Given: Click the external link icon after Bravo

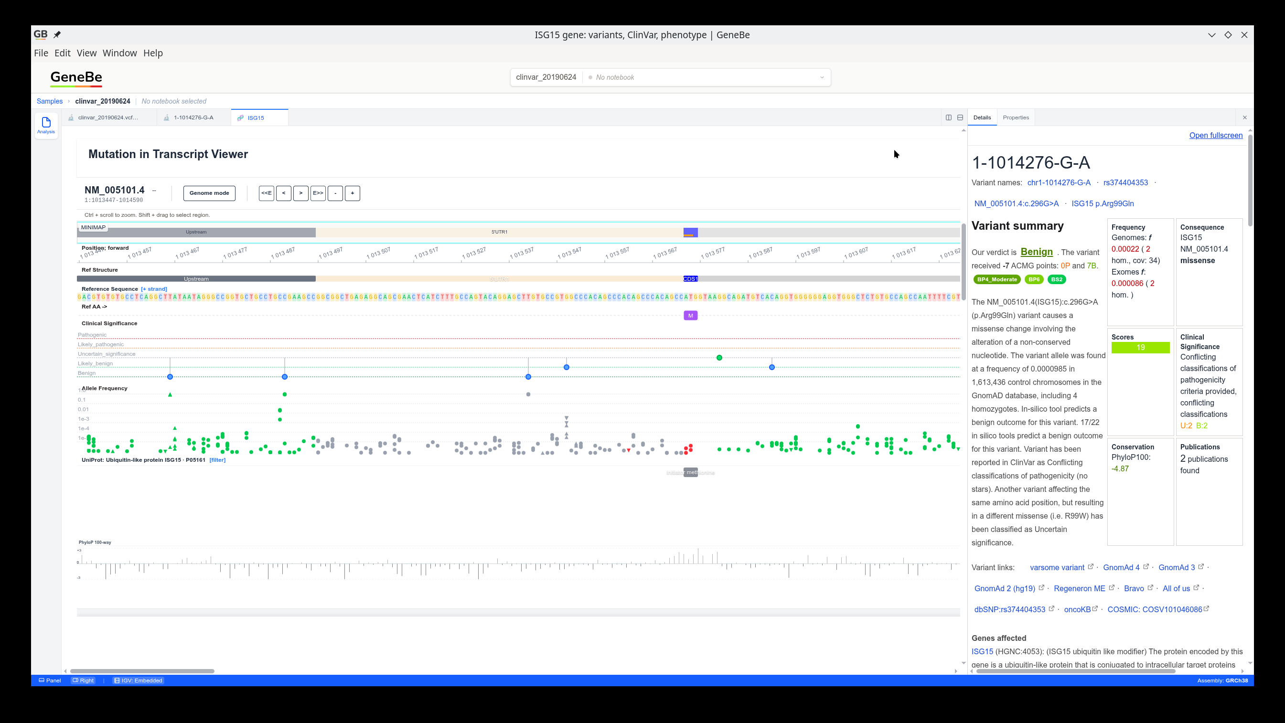Looking at the screenshot, I should tap(1150, 587).
